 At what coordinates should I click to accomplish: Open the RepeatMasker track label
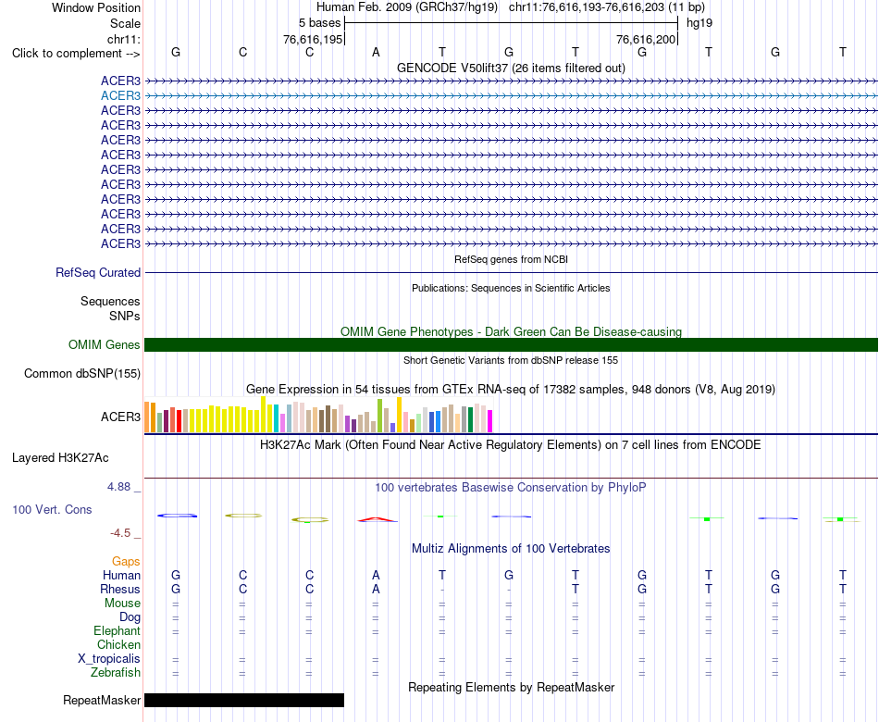[102, 700]
